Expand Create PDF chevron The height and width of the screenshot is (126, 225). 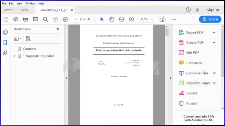pyautogui.click(x=214, y=42)
